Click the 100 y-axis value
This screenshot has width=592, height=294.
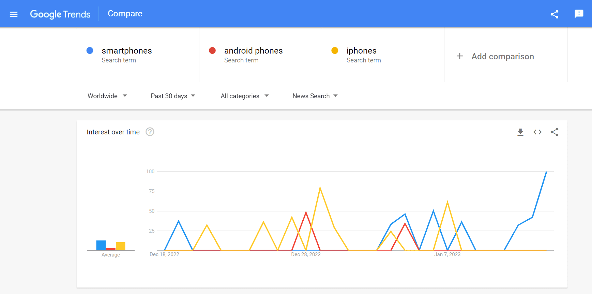(150, 172)
